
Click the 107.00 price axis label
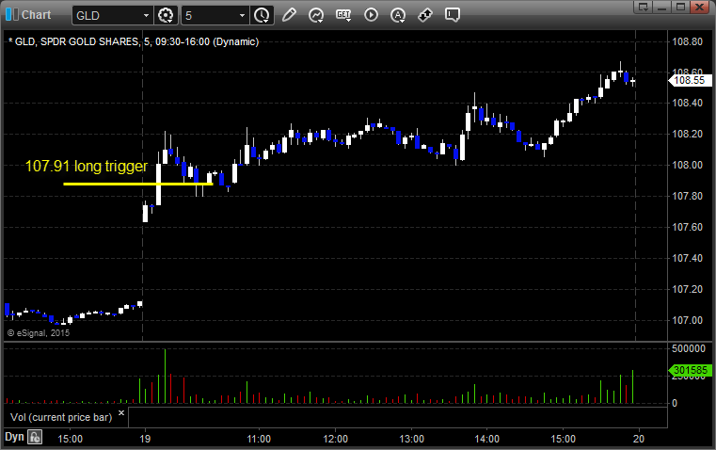click(x=687, y=320)
